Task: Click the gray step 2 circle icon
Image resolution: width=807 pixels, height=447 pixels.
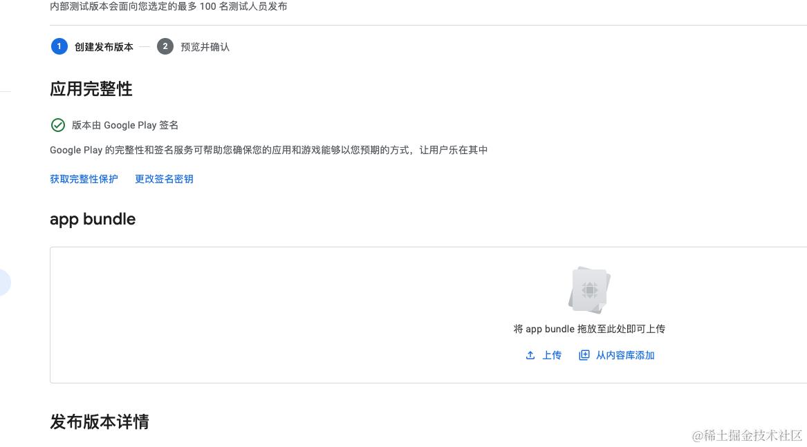Action: 165,46
